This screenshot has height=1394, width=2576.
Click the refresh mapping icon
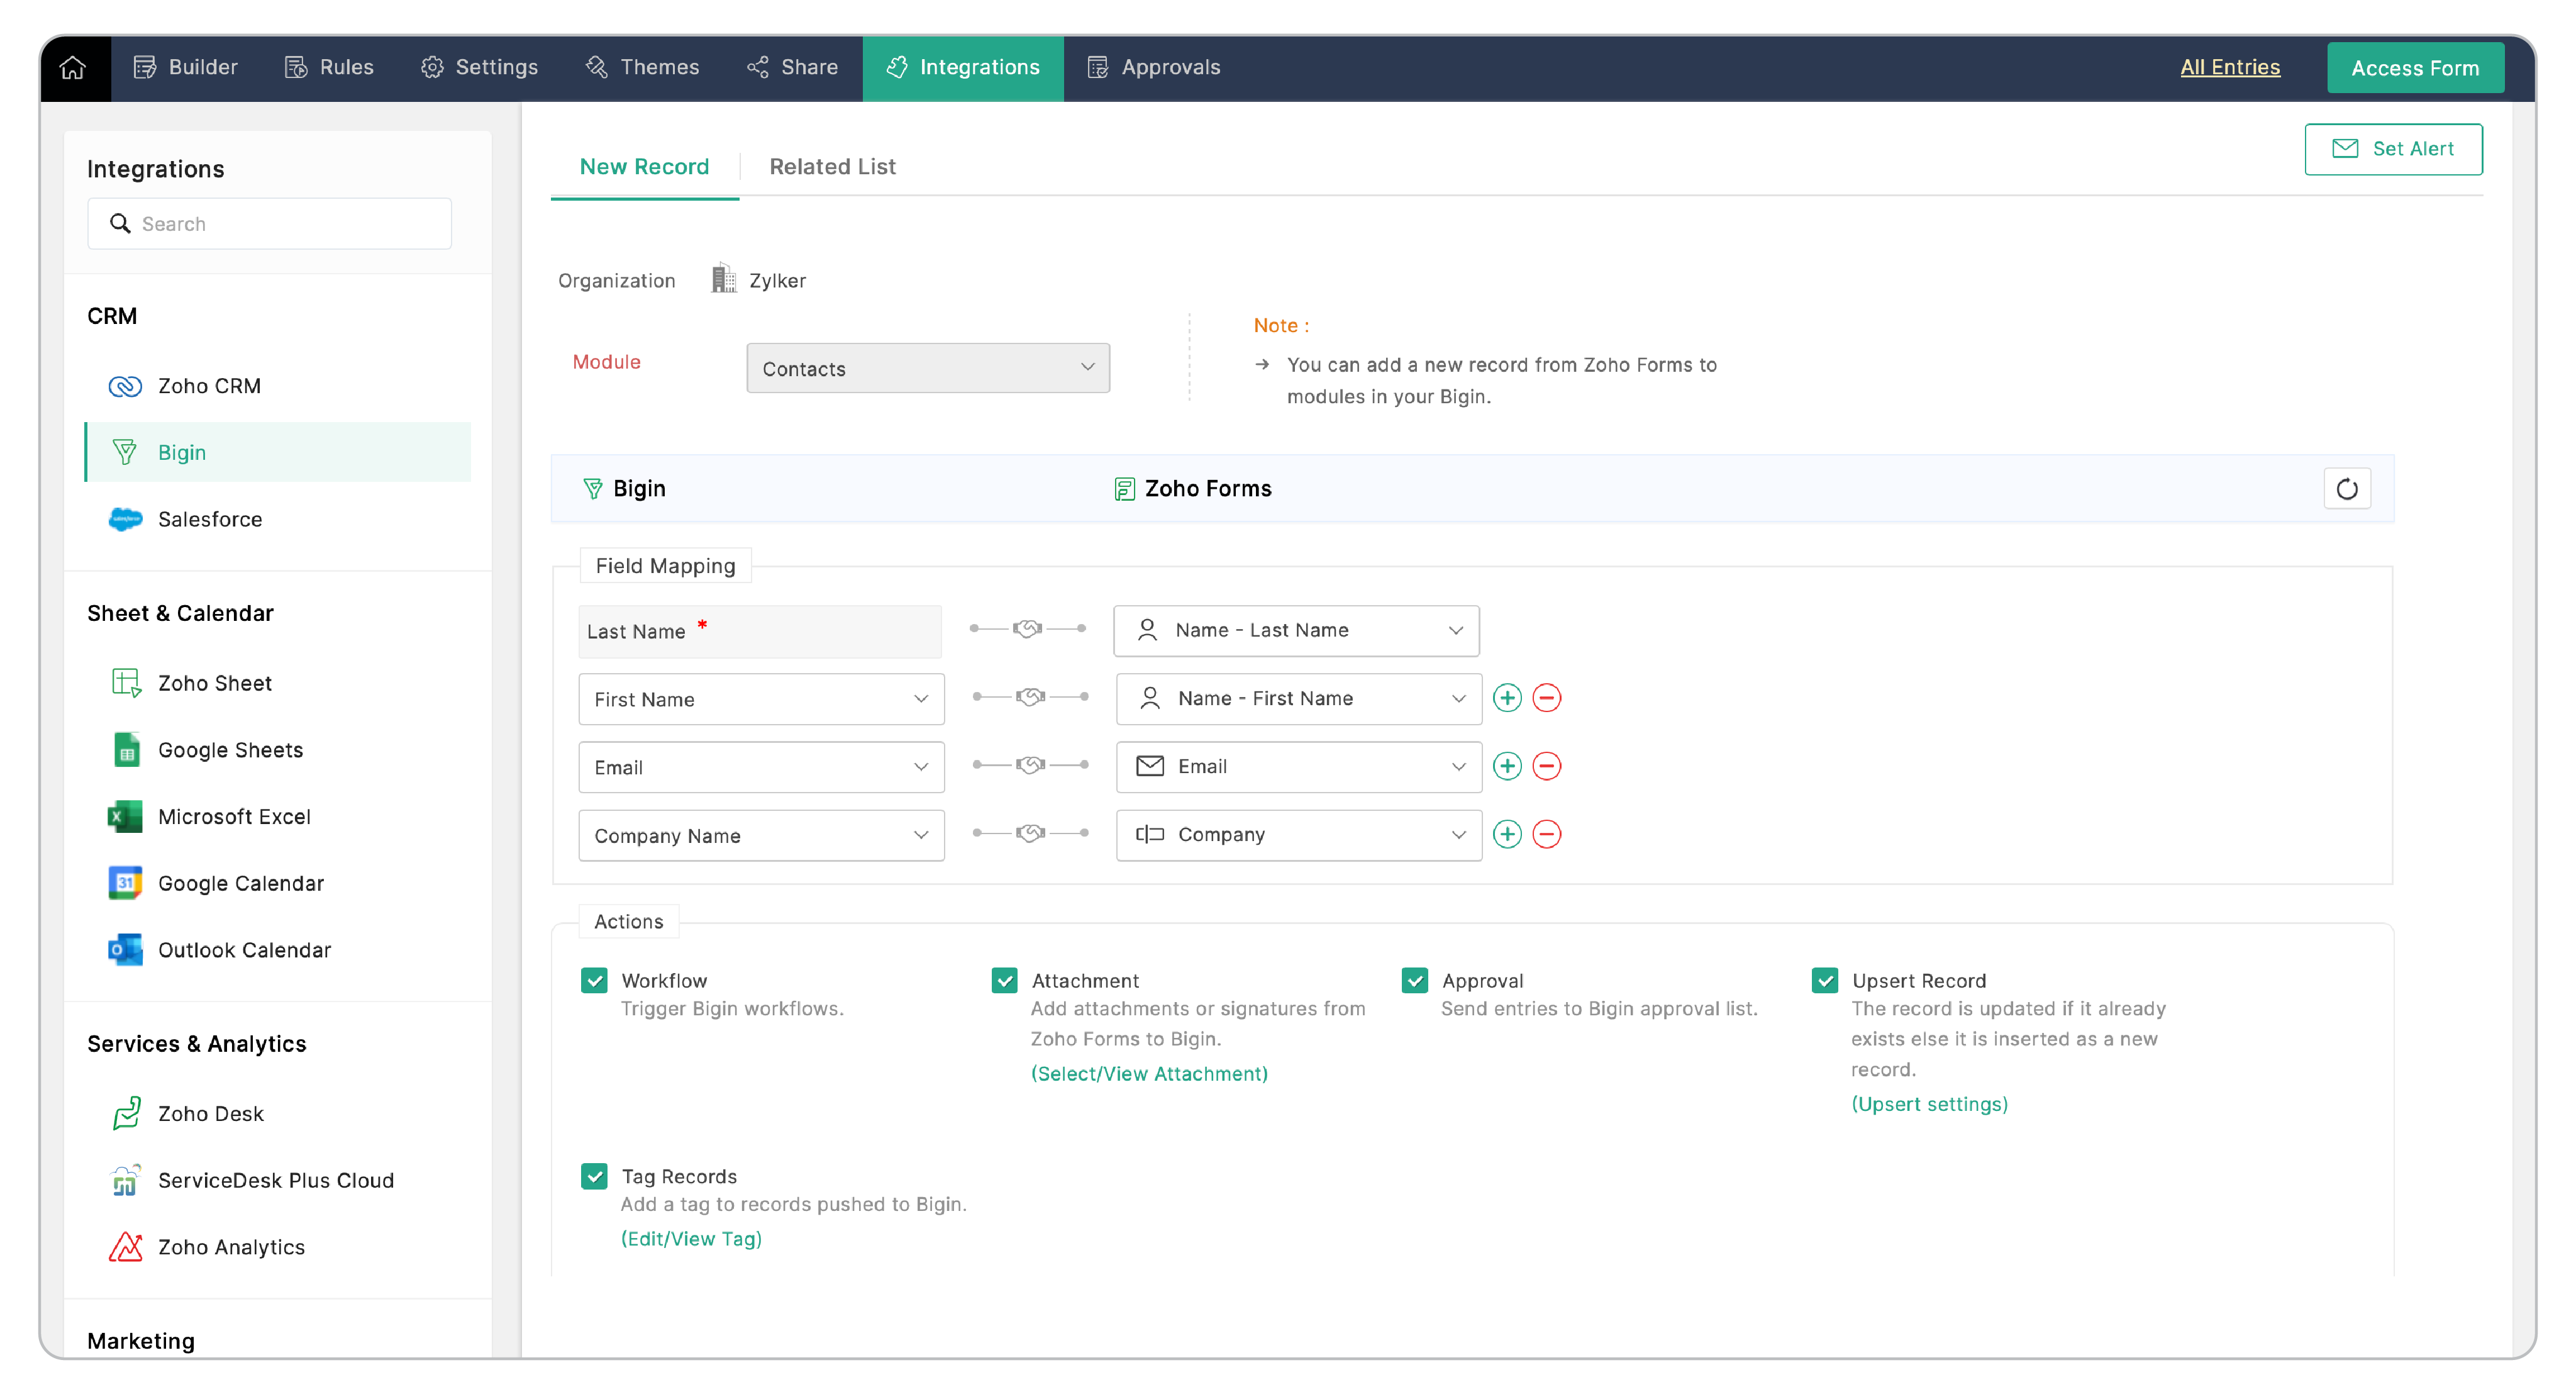tap(2346, 489)
